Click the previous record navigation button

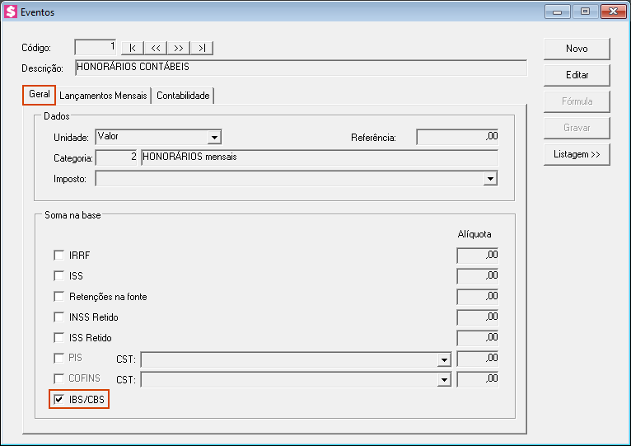156,48
